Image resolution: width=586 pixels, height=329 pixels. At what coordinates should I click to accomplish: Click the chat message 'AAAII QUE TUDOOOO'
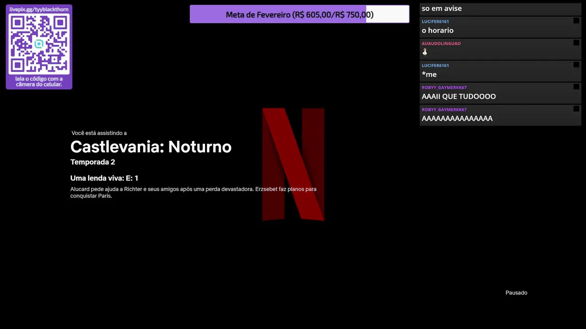tap(459, 96)
